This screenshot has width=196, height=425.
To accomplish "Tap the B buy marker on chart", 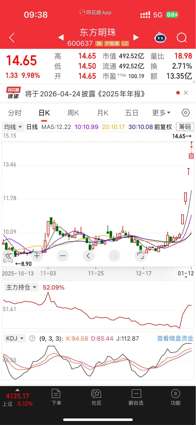I will coord(191,156).
